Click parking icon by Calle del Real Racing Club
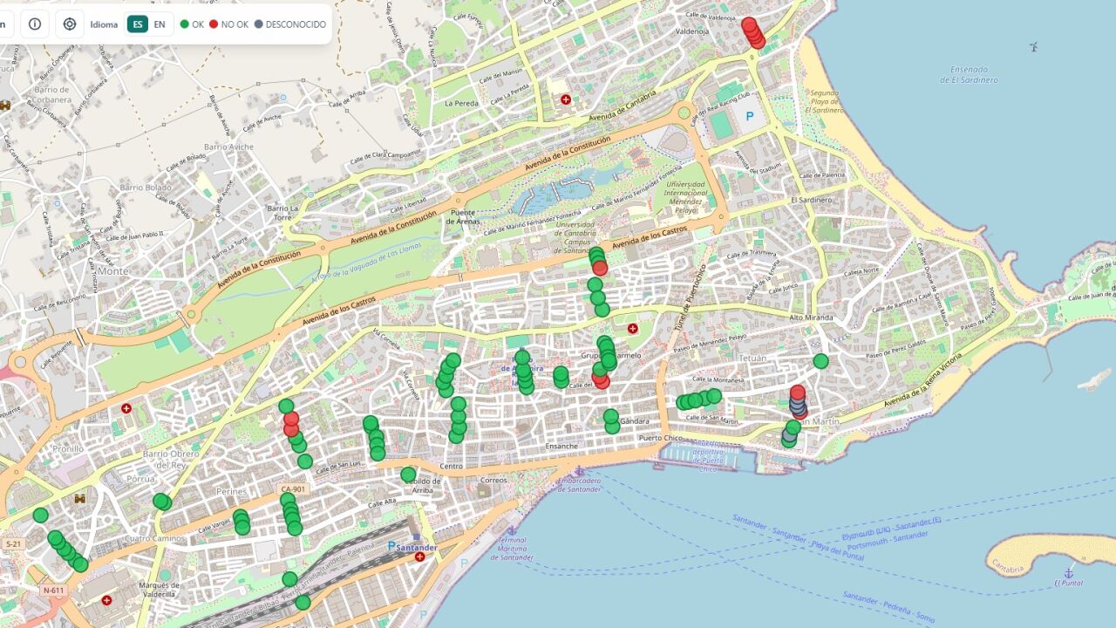The image size is (1116, 628). [x=748, y=116]
